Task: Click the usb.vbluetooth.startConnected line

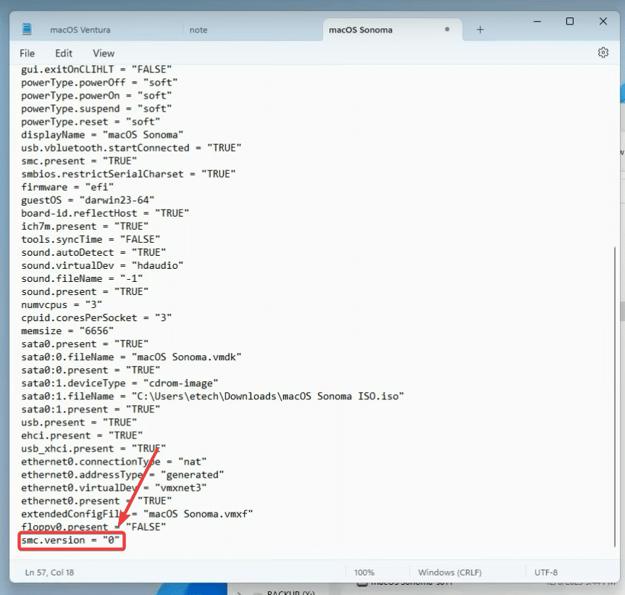Action: (132, 148)
